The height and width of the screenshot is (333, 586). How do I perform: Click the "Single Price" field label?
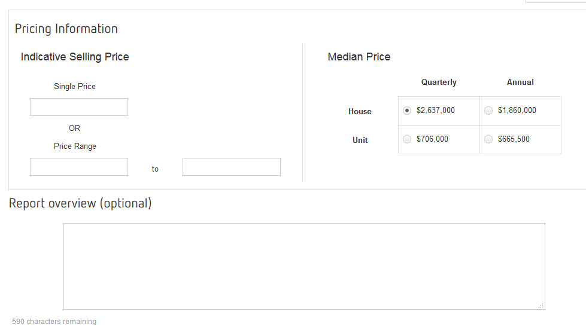coord(75,87)
